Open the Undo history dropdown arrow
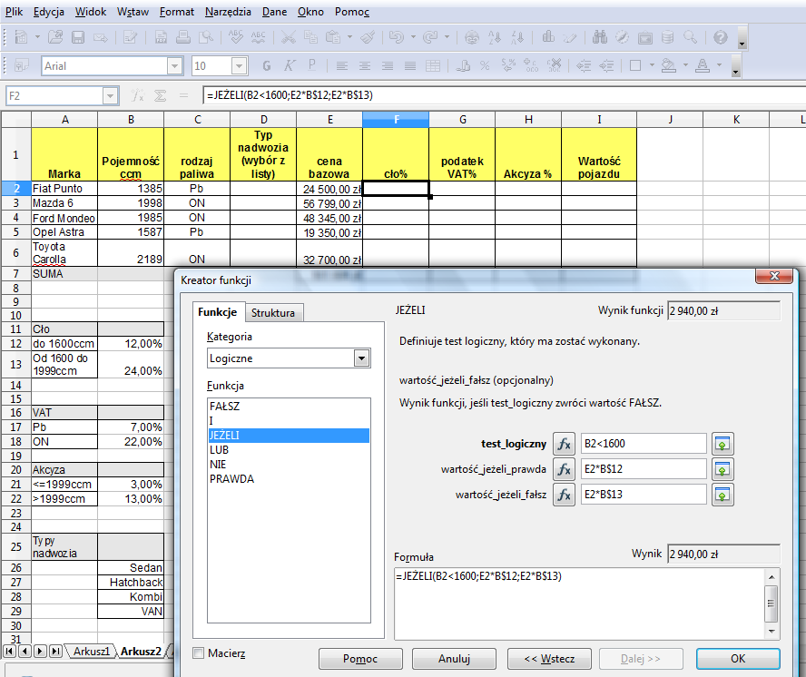The height and width of the screenshot is (677, 806). [413, 37]
